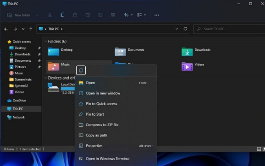Click the Delete trash can icon
The width and height of the screenshot is (265, 166).
tap(113, 15)
